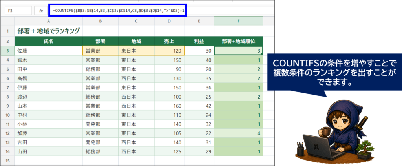The width and height of the screenshot is (402, 166).
Task: Select column D header
Action: tap(169, 21)
